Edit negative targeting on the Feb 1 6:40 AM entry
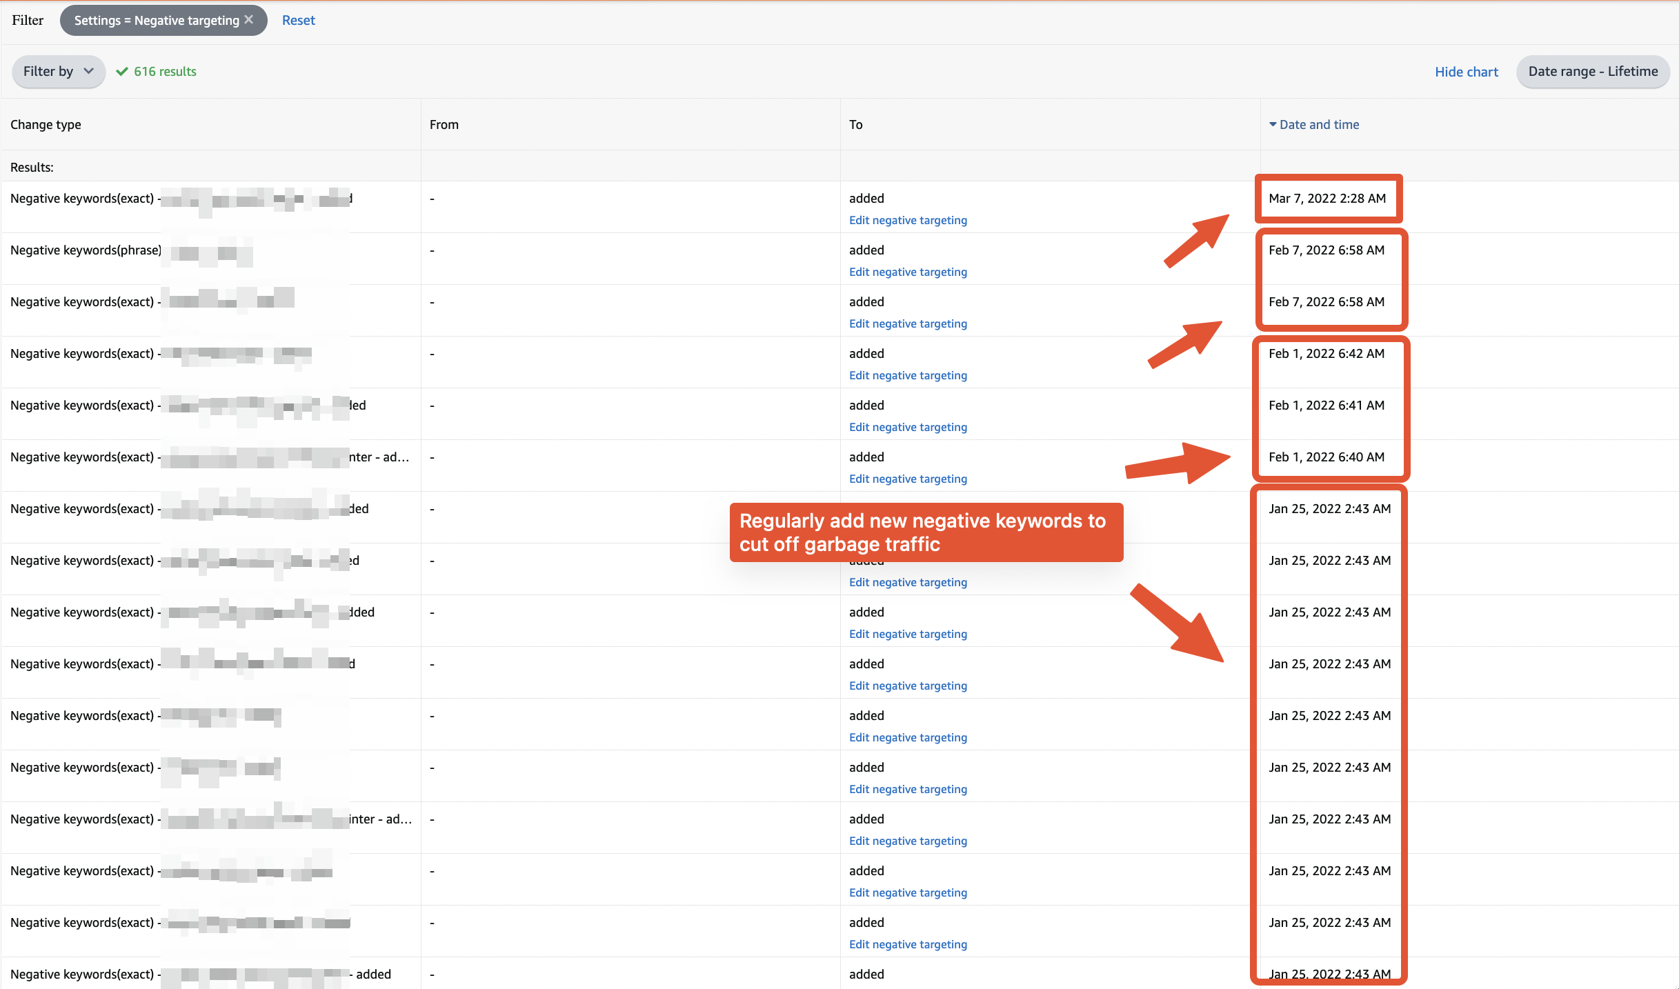The height and width of the screenshot is (989, 1679). (x=908, y=478)
